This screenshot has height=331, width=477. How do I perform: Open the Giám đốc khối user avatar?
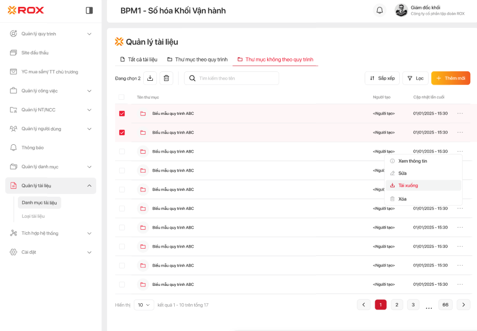401,10
